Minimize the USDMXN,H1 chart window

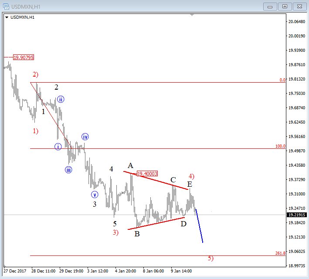(270, 7)
